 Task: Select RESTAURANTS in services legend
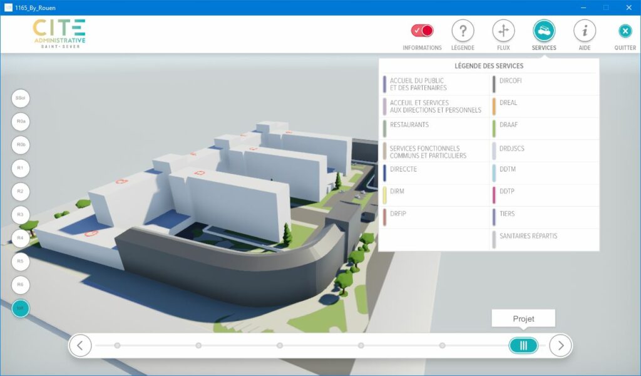(x=409, y=125)
